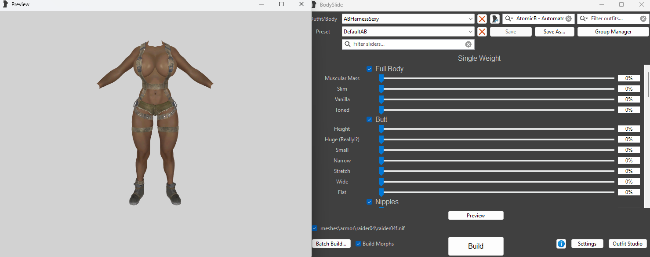Click the Flat slider track
Image resolution: width=650 pixels, height=257 pixels.
[497, 192]
